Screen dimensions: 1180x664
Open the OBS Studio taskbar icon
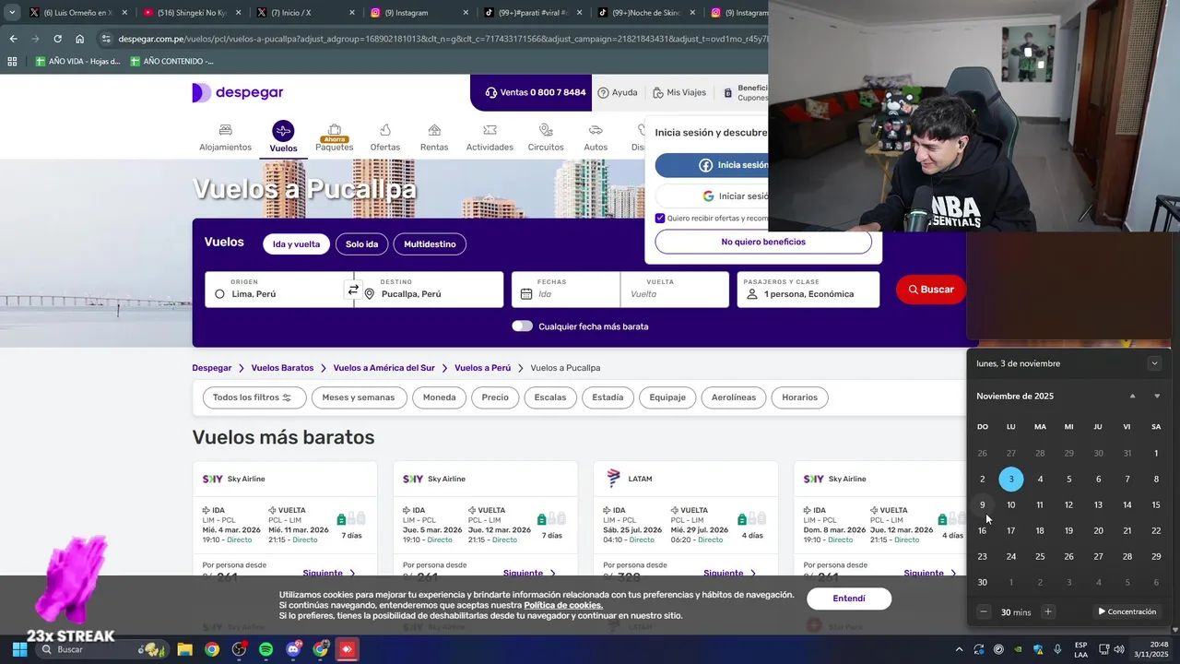click(x=239, y=649)
